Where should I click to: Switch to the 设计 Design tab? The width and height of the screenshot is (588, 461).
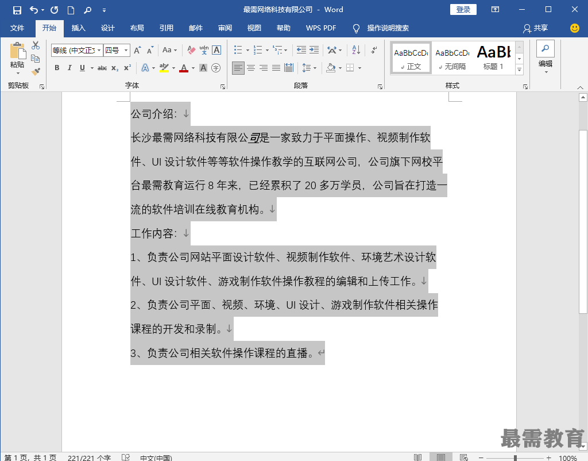click(x=107, y=28)
